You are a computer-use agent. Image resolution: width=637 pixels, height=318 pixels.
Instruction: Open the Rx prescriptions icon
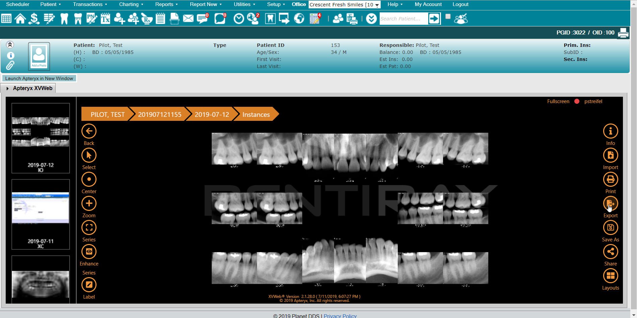(x=147, y=18)
